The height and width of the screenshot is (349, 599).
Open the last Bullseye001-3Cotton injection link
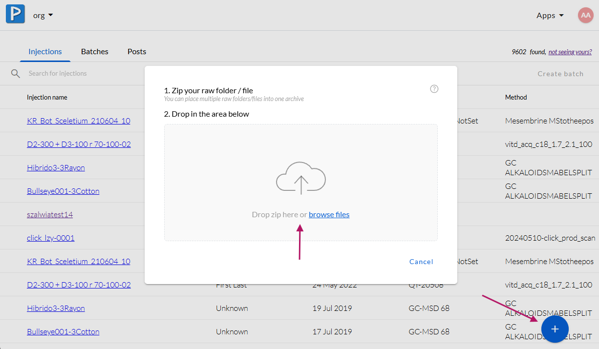[63, 331]
